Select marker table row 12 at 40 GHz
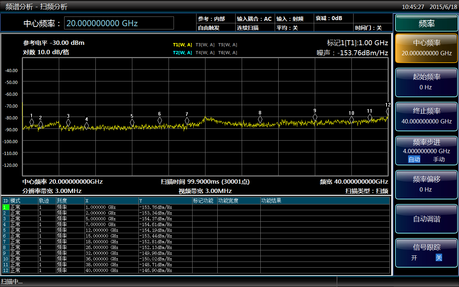459x287 pixels. (101, 270)
